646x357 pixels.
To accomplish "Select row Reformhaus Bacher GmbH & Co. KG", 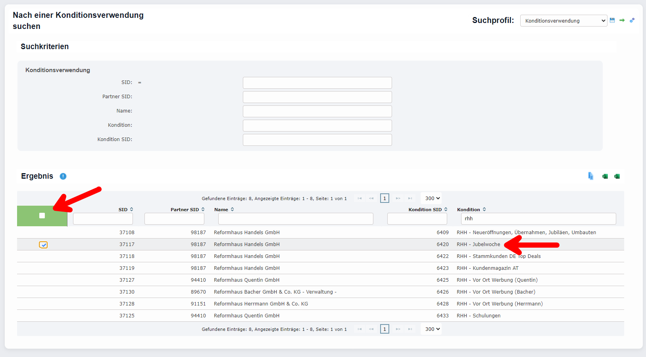I will click(275, 292).
